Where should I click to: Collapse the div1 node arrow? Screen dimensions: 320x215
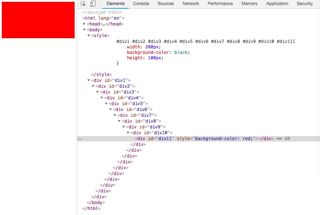[x=88, y=80]
